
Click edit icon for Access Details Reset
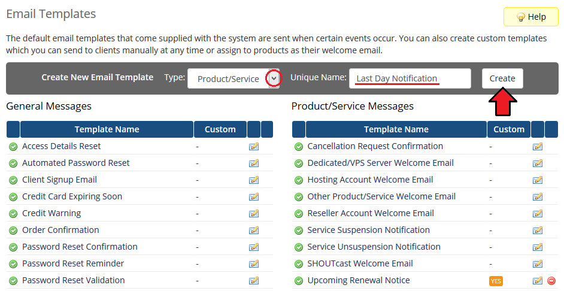pyautogui.click(x=254, y=147)
